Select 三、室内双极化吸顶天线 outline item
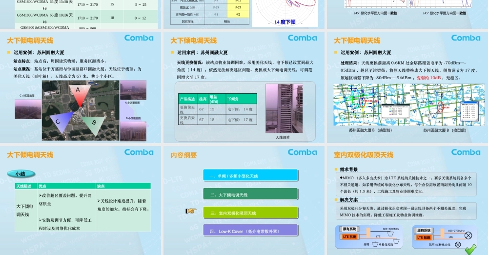 click(x=250, y=213)
